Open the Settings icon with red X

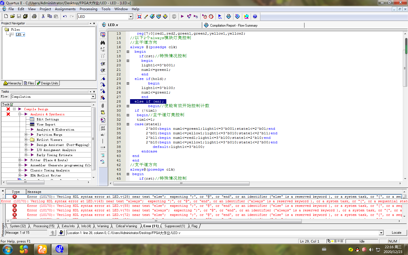click(139, 16)
